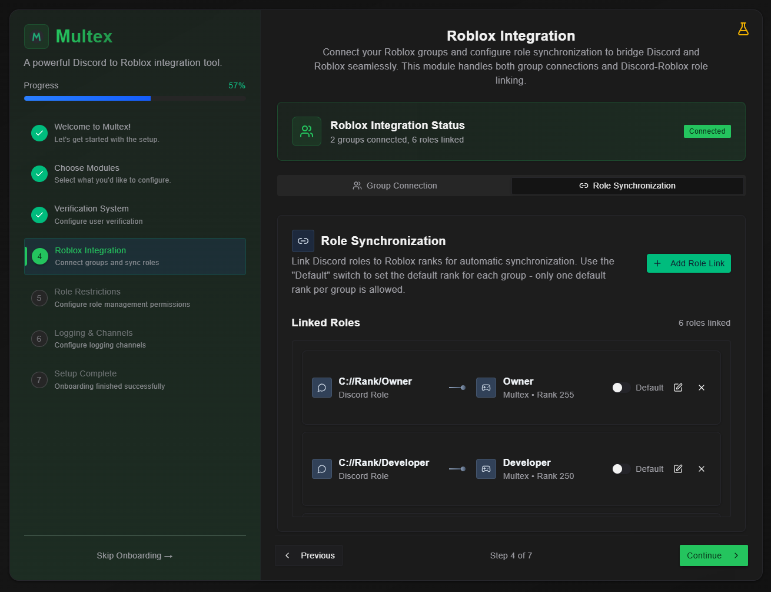Click the step 7 number badge
The image size is (771, 592).
[39, 380]
